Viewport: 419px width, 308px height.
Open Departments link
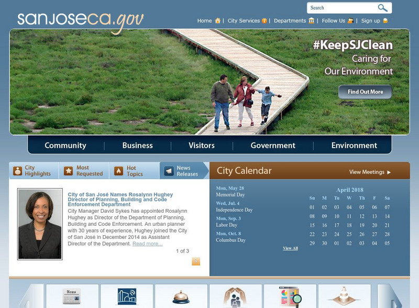[290, 20]
